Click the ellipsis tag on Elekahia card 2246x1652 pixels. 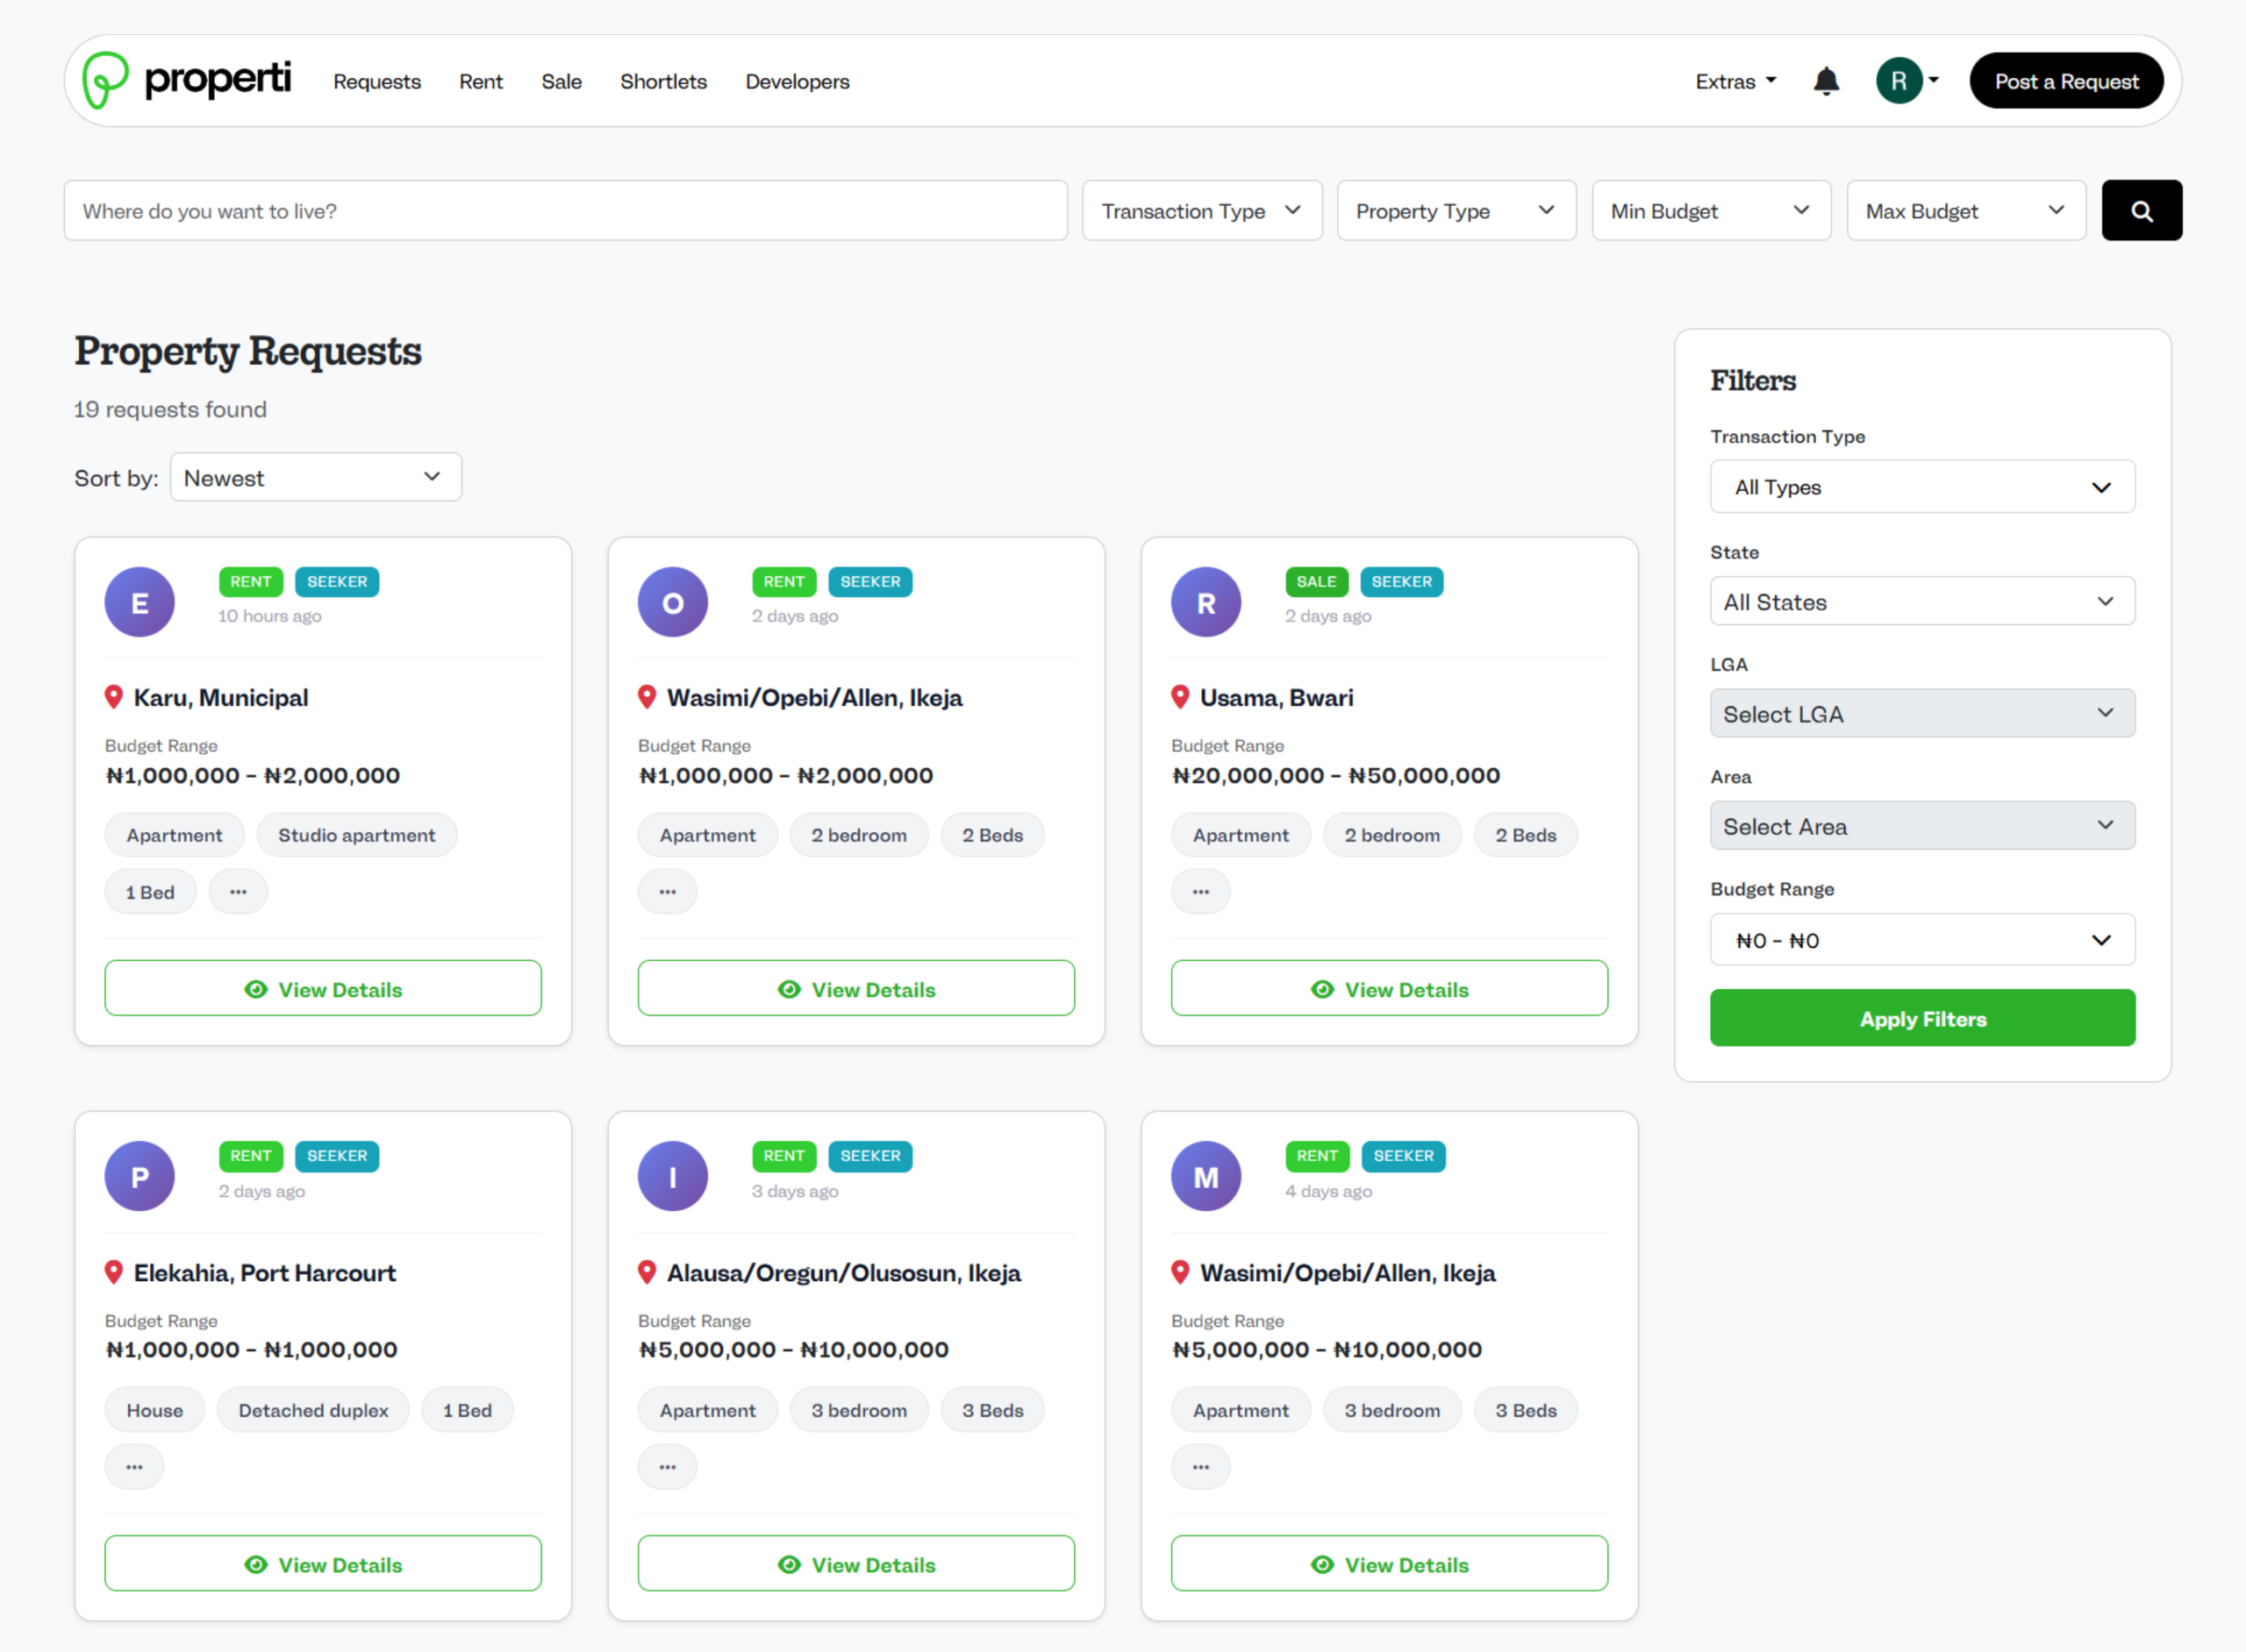coord(134,1467)
